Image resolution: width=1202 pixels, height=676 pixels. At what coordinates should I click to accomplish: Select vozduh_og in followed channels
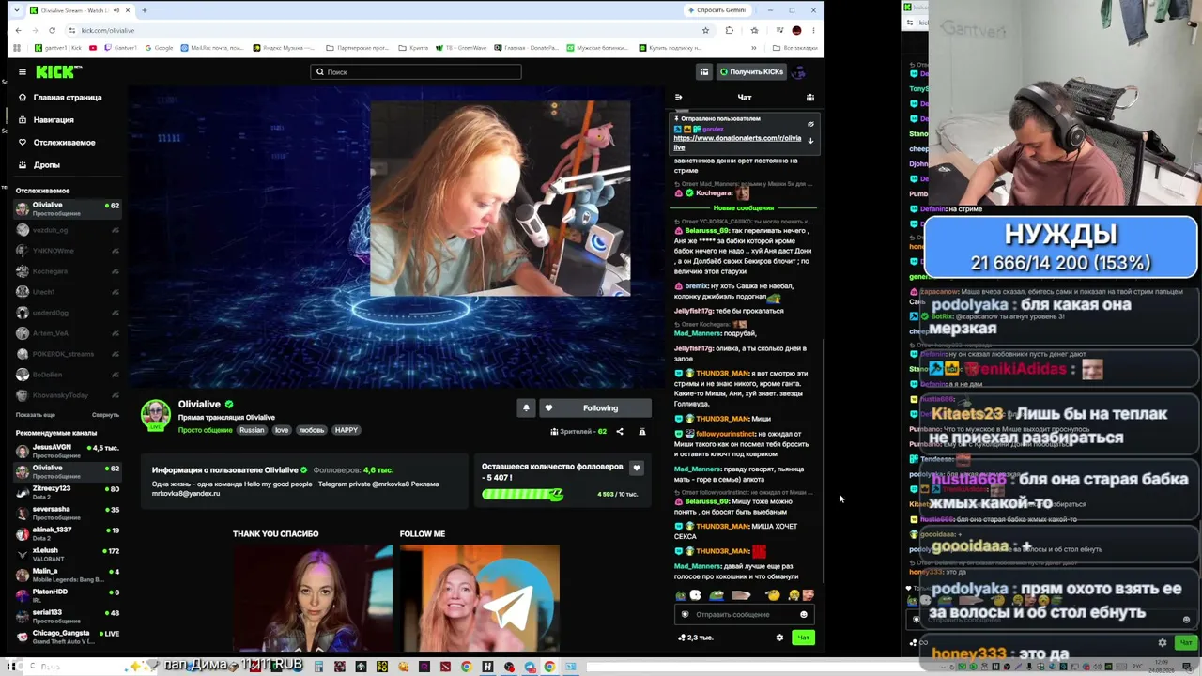point(68,230)
